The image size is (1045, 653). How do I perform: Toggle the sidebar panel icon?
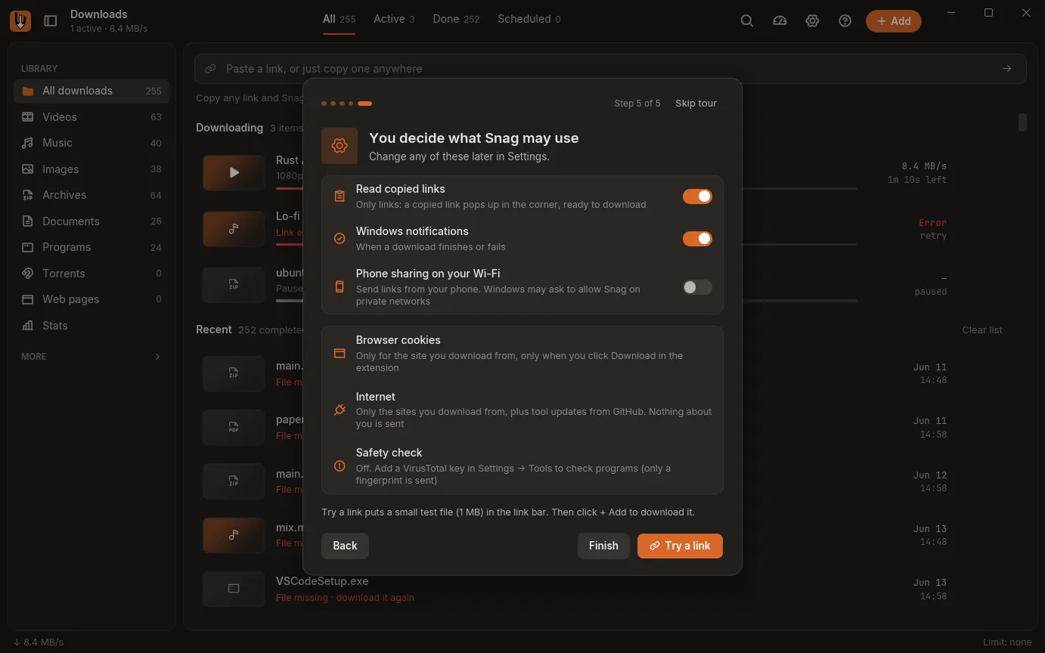click(x=51, y=21)
